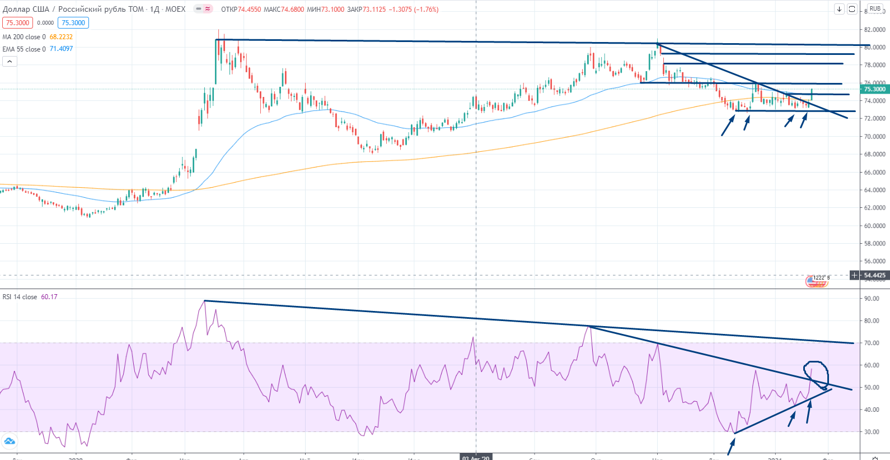Viewport: 890px width, 460px height.
Task: Collapse the indicator legend with chevron
Action: (10, 61)
